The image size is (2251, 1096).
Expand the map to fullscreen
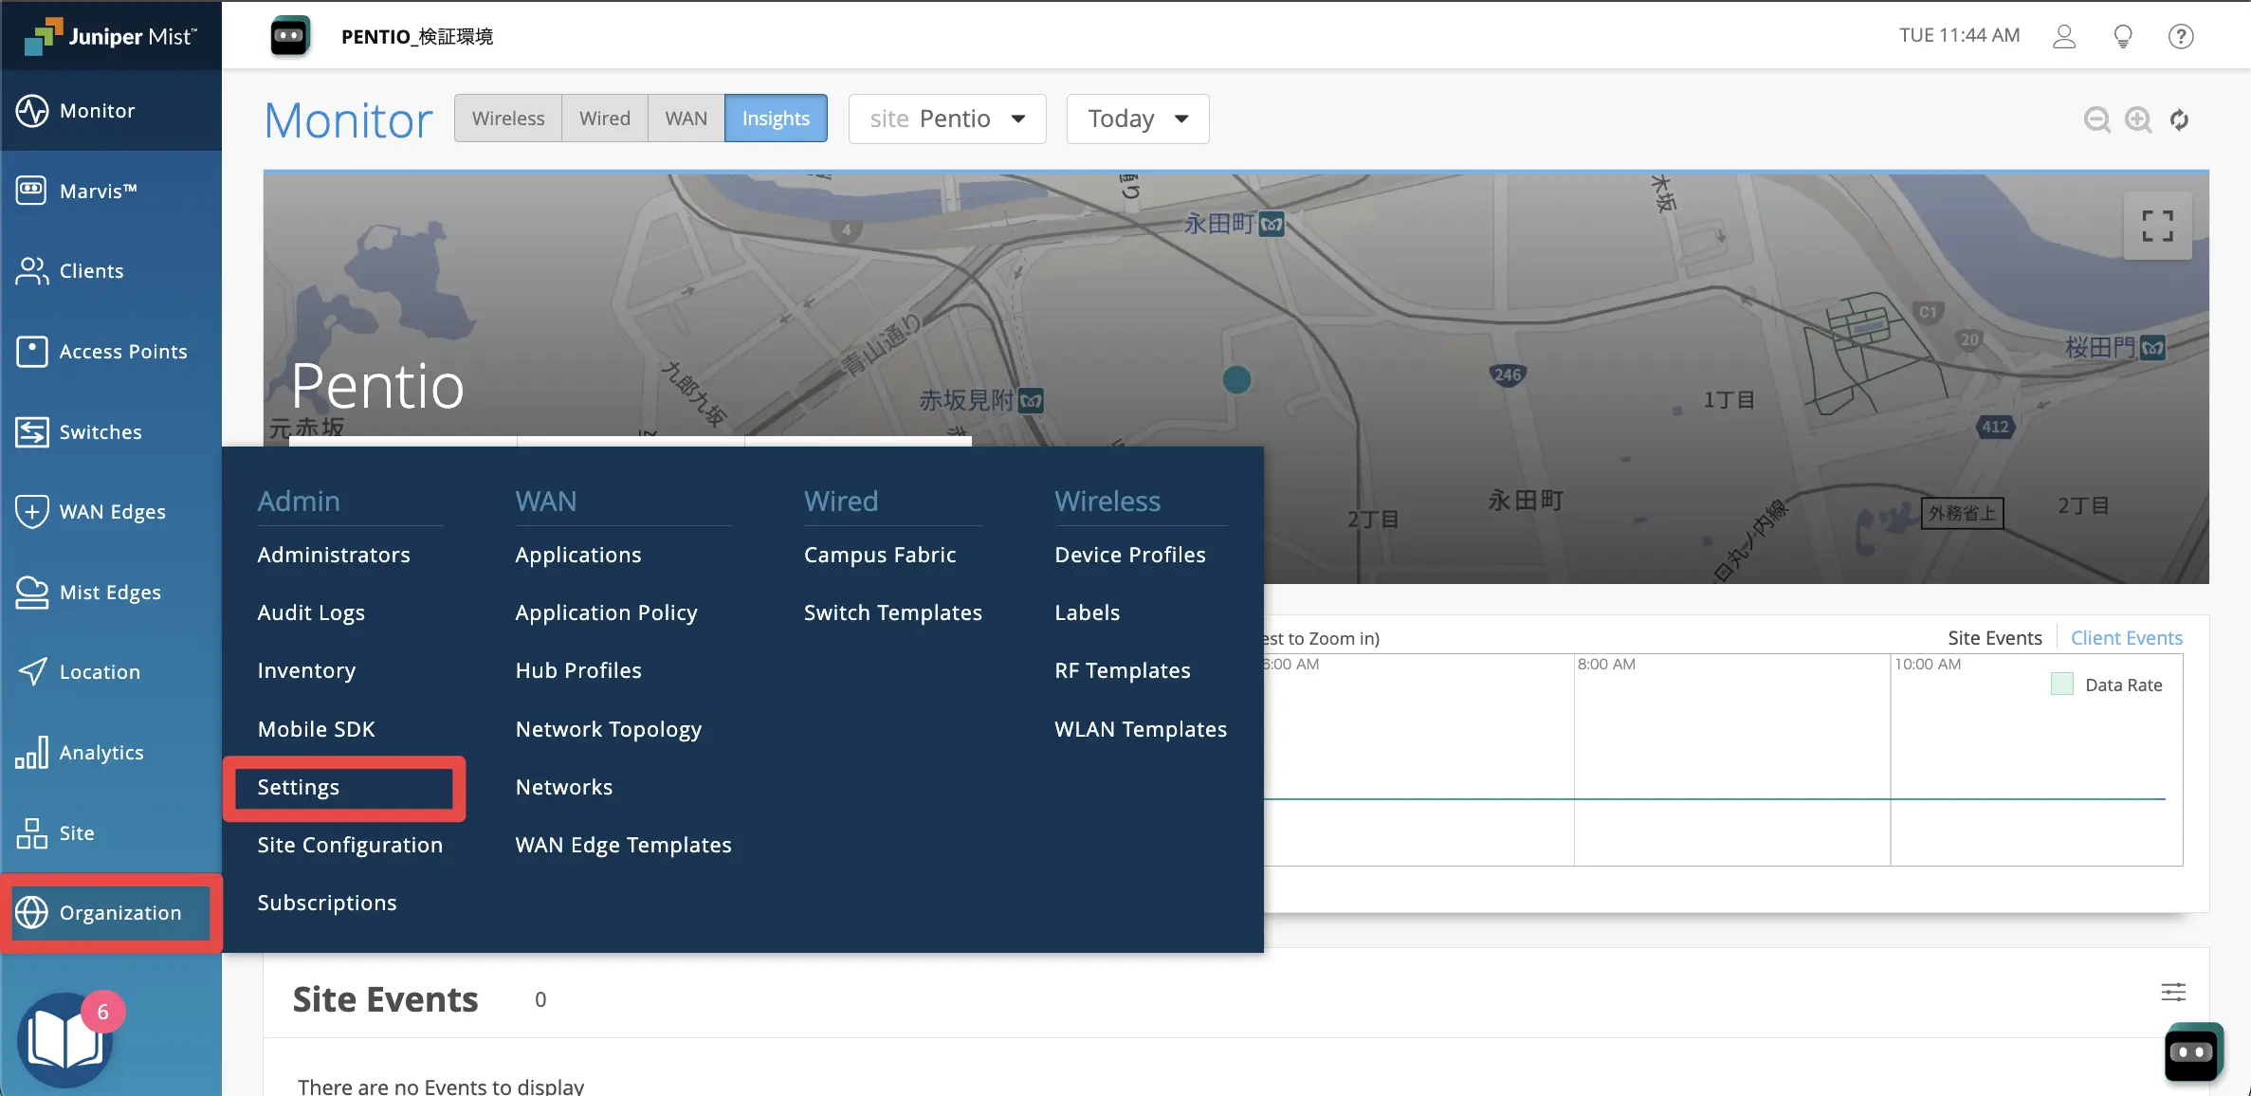point(2157,226)
